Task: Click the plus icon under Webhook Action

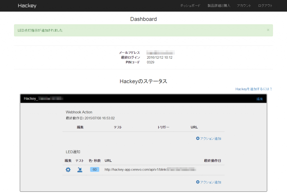Action: tap(198, 138)
